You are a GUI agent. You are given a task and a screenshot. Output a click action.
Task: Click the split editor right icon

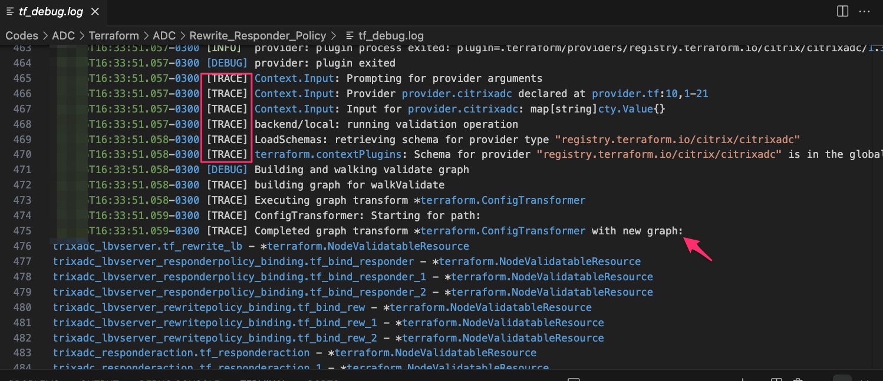(x=842, y=11)
